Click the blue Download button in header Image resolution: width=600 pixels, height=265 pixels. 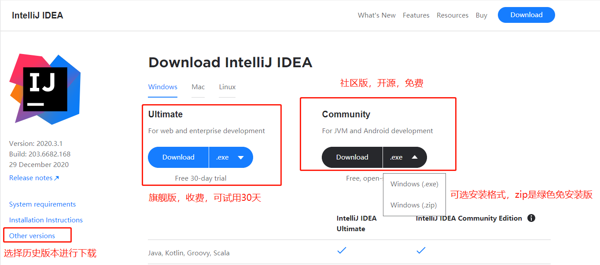pos(526,15)
